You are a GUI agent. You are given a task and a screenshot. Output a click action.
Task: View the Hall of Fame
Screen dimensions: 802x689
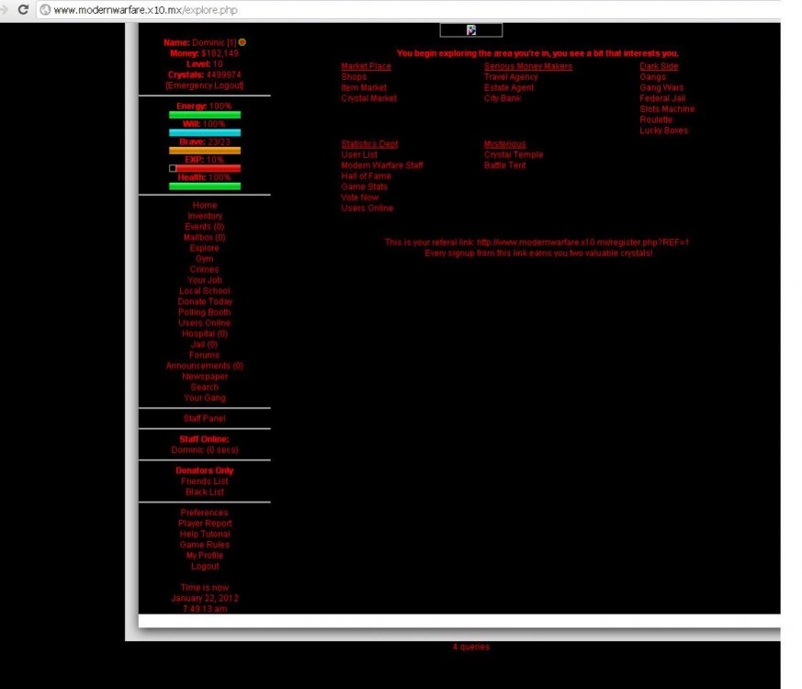click(366, 176)
